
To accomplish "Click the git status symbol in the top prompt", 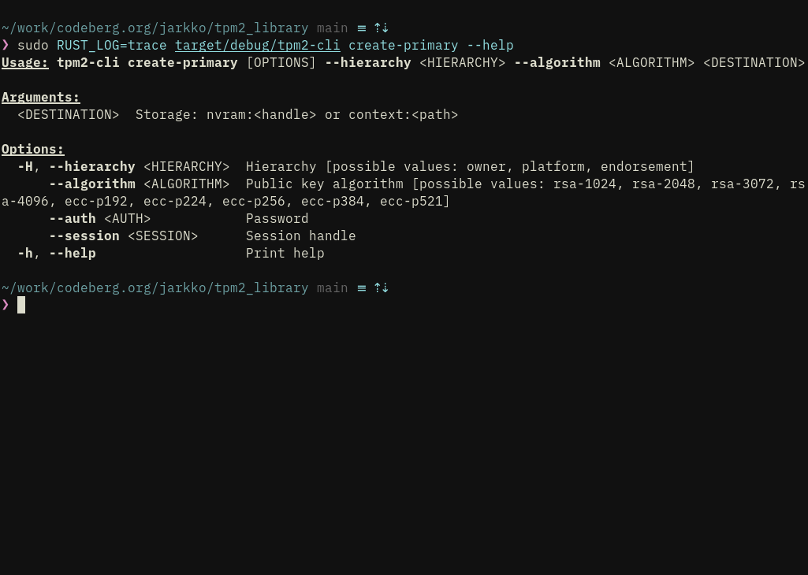I will 362,28.
